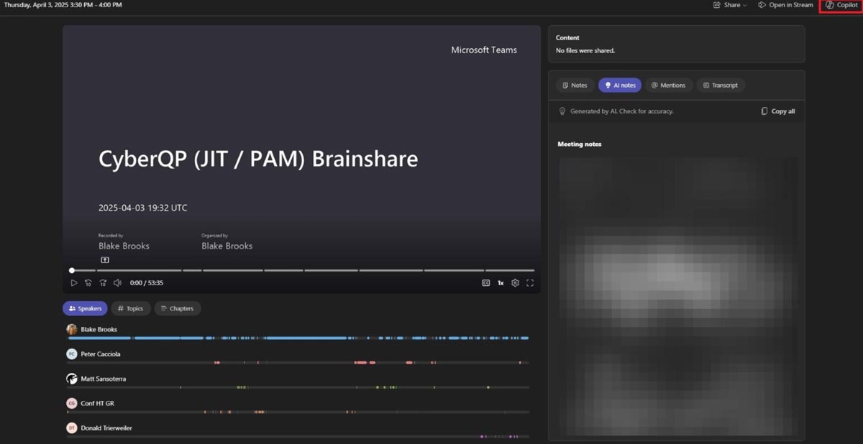View the Transcript tab
The height and width of the screenshot is (444, 863).
(x=721, y=85)
